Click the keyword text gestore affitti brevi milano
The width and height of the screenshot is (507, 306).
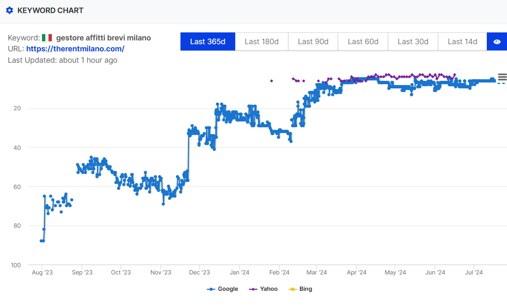coord(104,38)
